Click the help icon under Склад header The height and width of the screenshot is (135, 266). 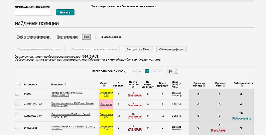(x=104, y=86)
